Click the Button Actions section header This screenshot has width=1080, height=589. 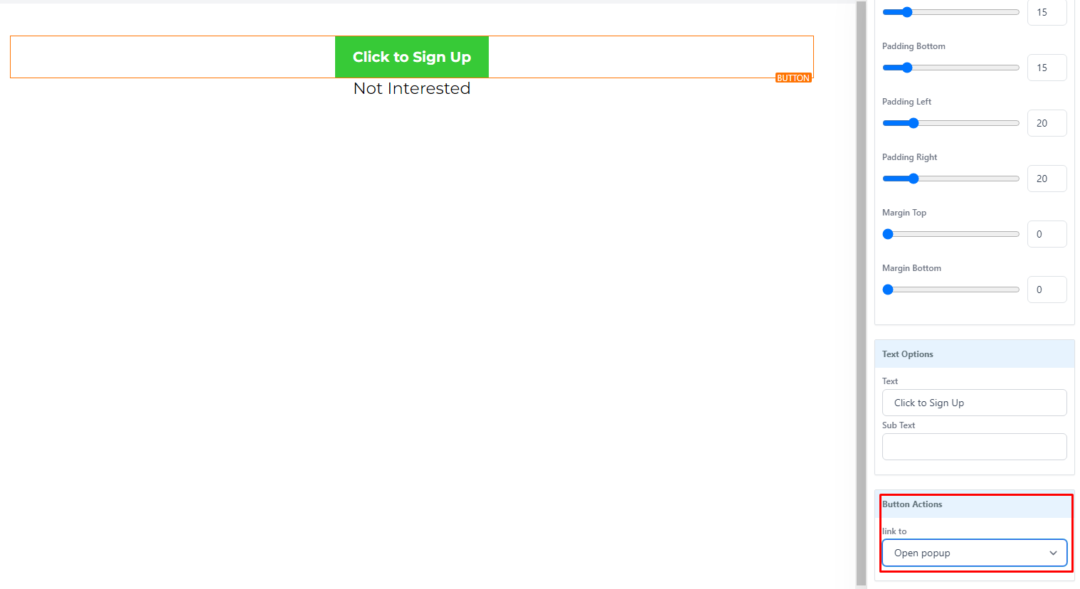[x=974, y=504]
